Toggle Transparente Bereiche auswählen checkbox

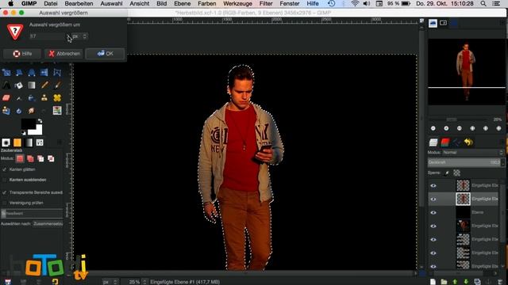click(x=4, y=192)
